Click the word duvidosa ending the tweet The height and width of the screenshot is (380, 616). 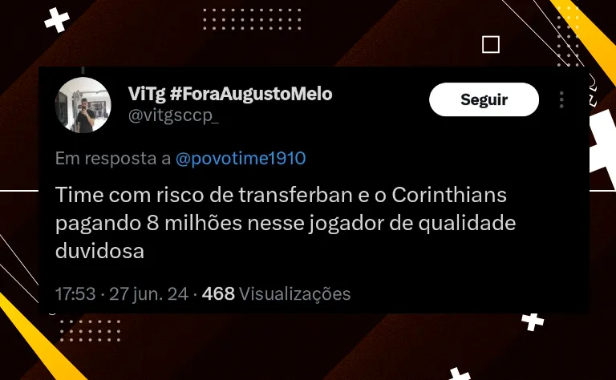click(x=99, y=251)
